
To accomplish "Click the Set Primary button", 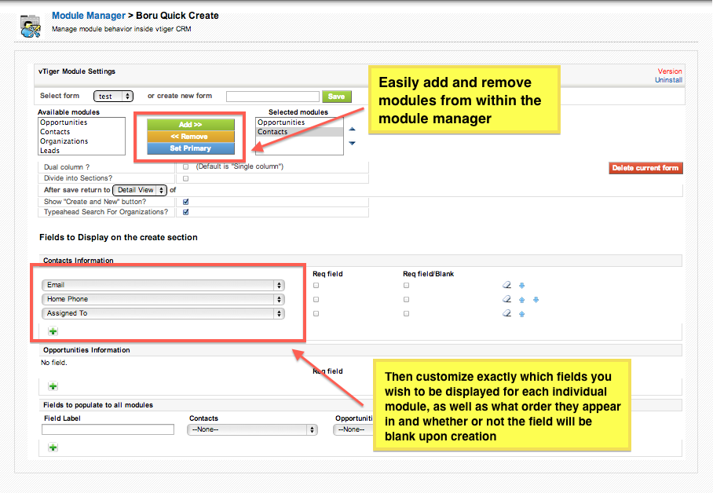I will click(x=191, y=148).
